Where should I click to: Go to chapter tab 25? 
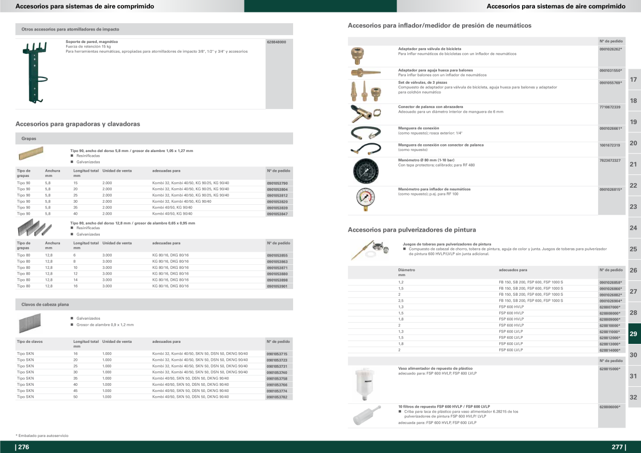633,249
